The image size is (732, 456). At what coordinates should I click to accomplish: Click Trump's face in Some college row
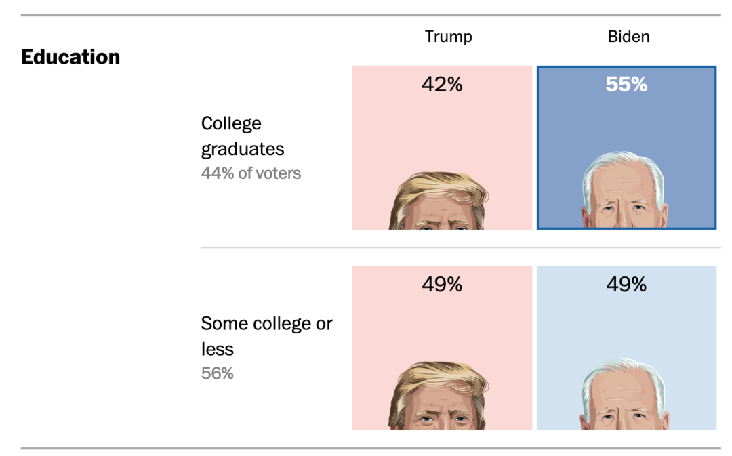click(439, 396)
